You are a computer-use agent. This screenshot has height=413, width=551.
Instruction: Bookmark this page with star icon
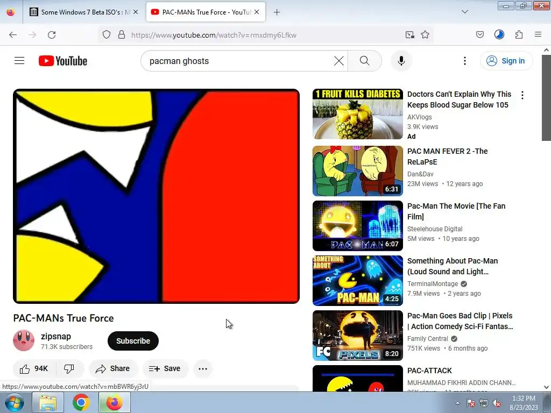tap(425, 35)
